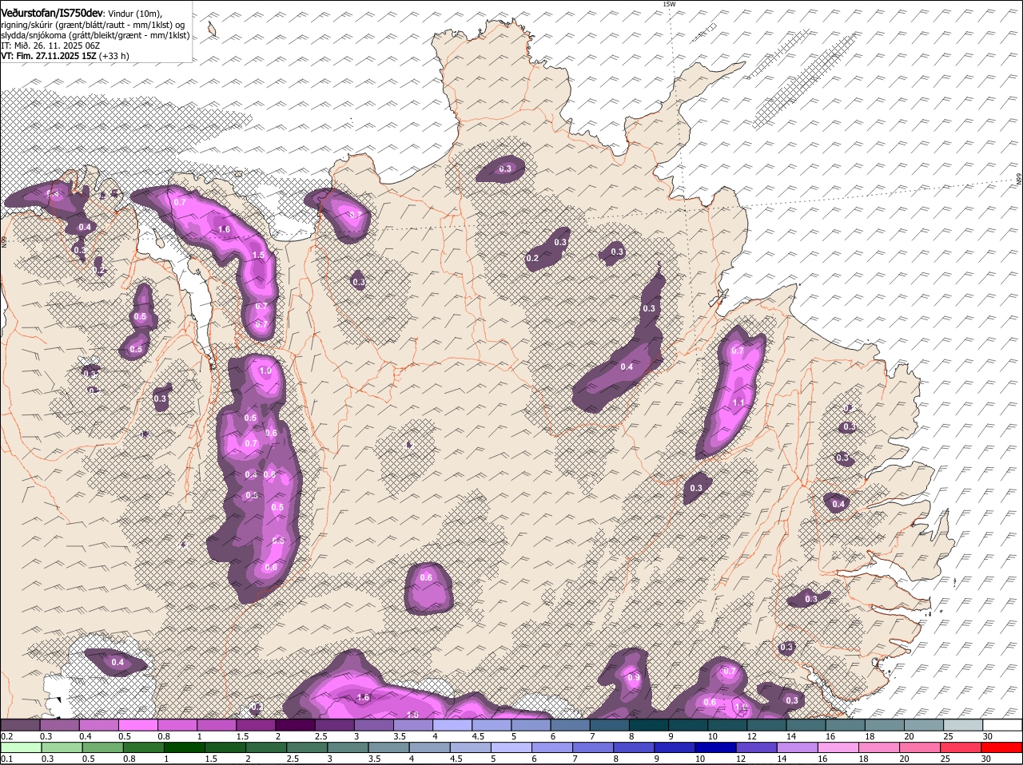
Task: Select the initial time 'IT: Mið. 26. 11. 2025 06Z'
Action: (x=50, y=46)
